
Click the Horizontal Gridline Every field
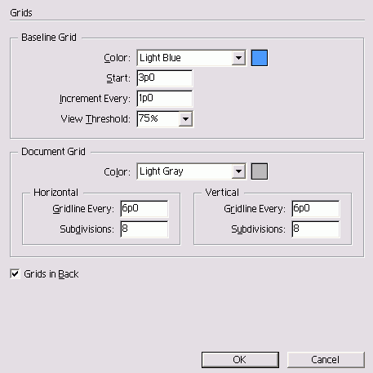[x=144, y=209]
